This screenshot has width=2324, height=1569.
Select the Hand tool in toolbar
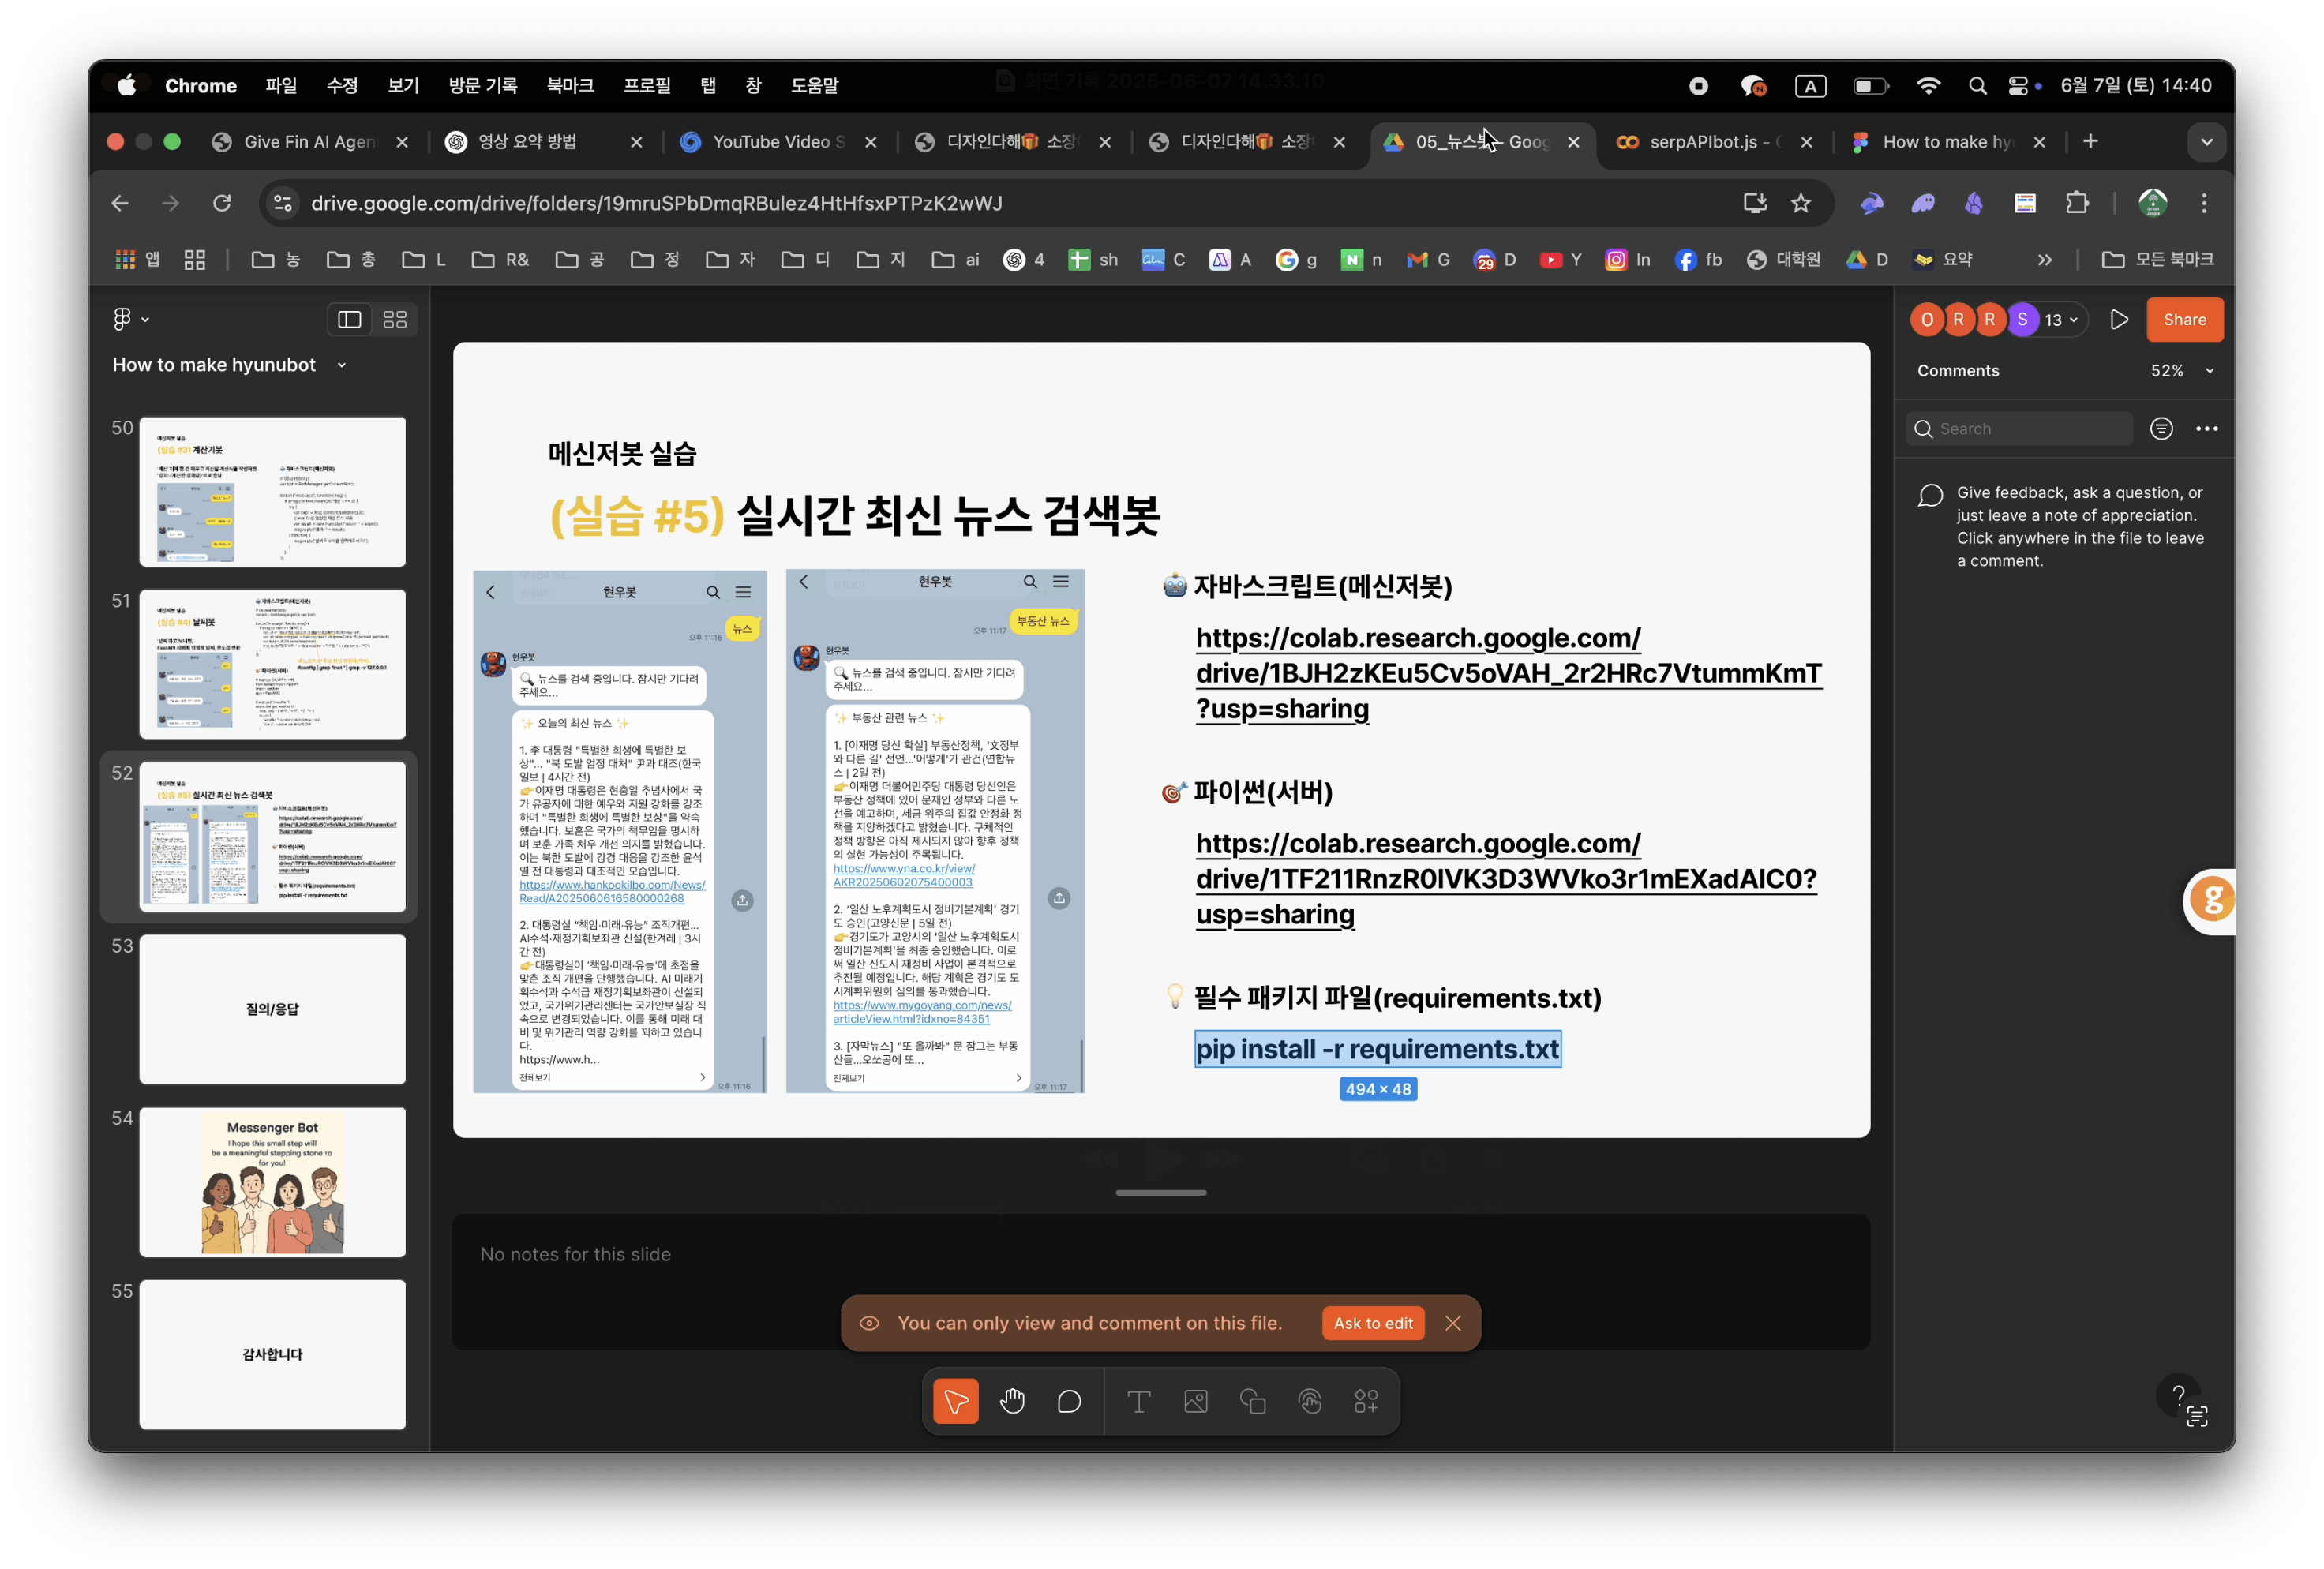[x=1012, y=1401]
